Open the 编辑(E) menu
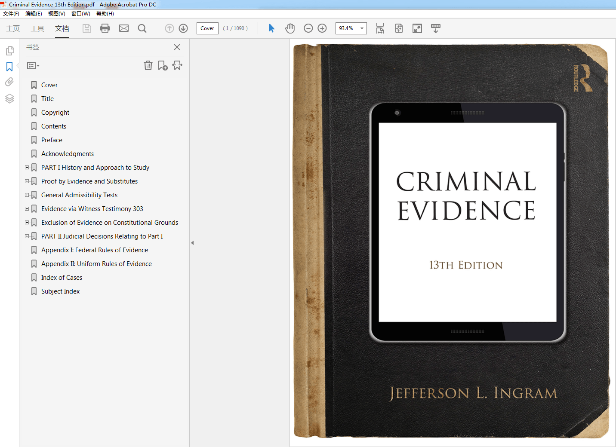The height and width of the screenshot is (447, 616). click(x=34, y=14)
